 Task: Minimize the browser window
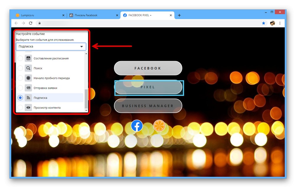point(266,12)
